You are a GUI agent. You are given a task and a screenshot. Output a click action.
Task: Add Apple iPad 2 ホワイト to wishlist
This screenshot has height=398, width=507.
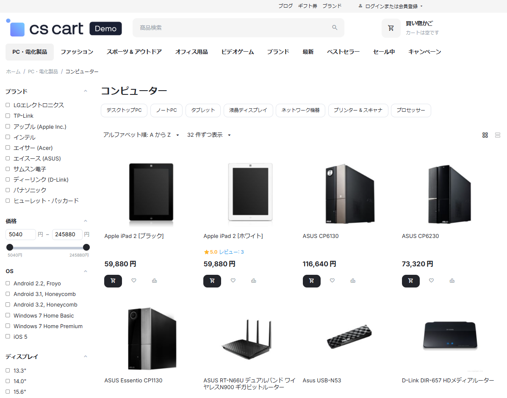tap(233, 280)
